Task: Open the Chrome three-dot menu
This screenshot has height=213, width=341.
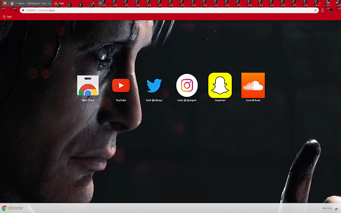Action: 337,10
